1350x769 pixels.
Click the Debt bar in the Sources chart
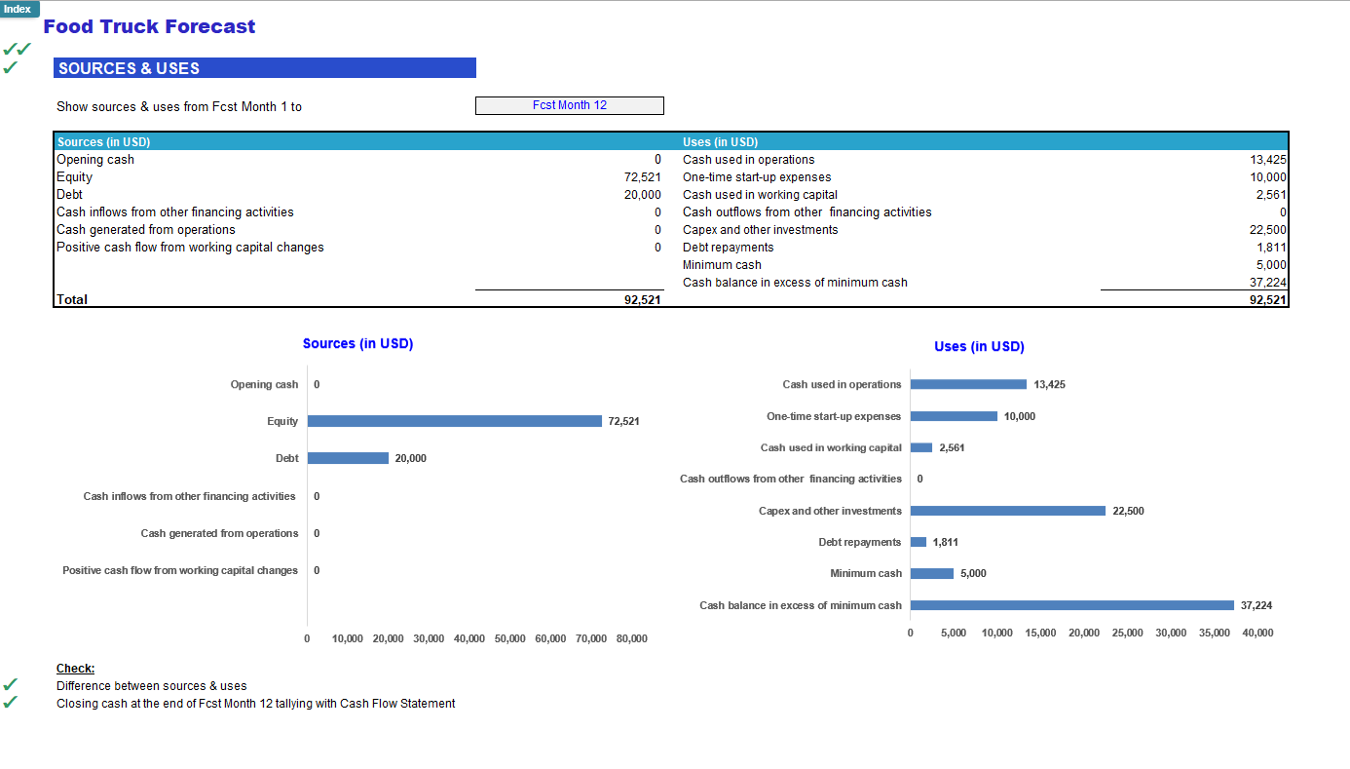pos(348,458)
